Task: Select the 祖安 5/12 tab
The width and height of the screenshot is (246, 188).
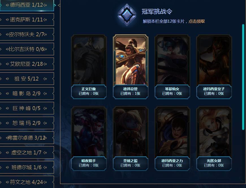Action: (x=26, y=79)
